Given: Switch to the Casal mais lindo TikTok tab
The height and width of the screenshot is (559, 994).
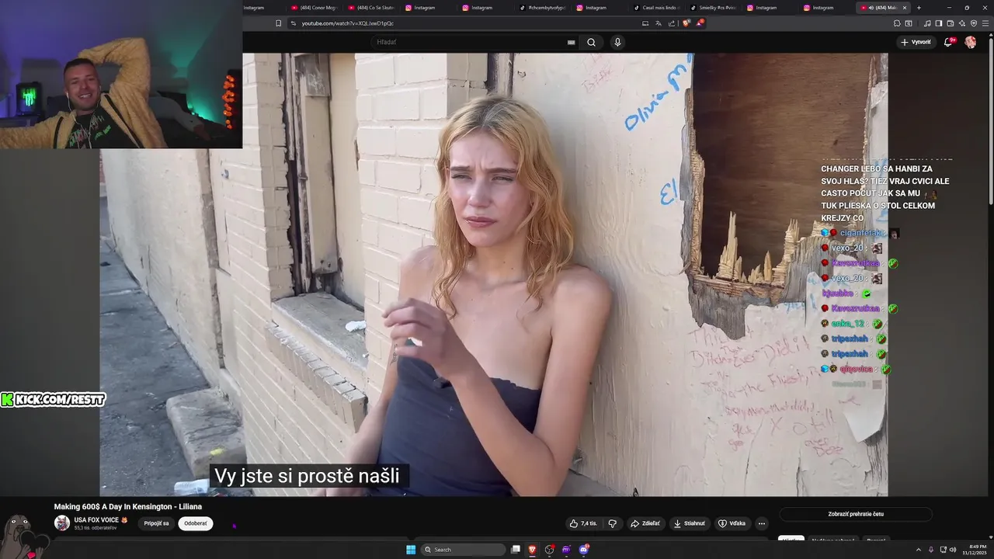Looking at the screenshot, I should click(657, 8).
